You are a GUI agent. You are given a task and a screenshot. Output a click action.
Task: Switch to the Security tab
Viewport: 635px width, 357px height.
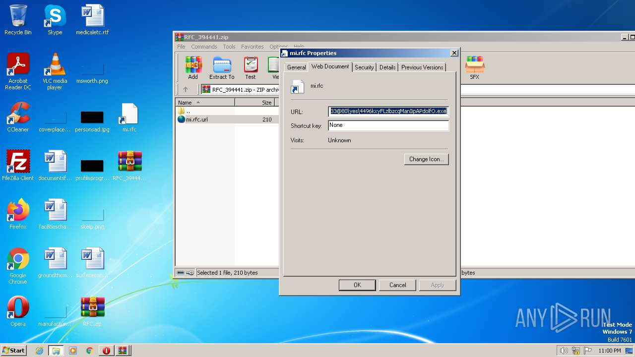pos(364,67)
